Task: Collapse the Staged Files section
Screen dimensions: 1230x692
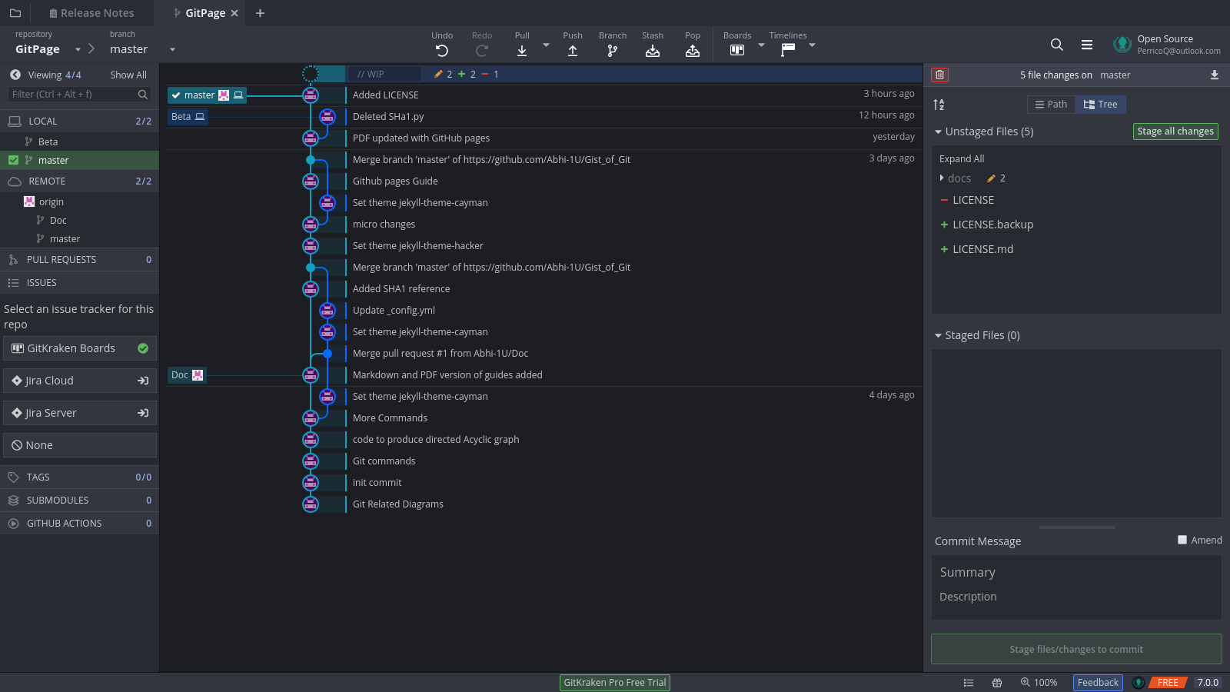Action: point(938,335)
